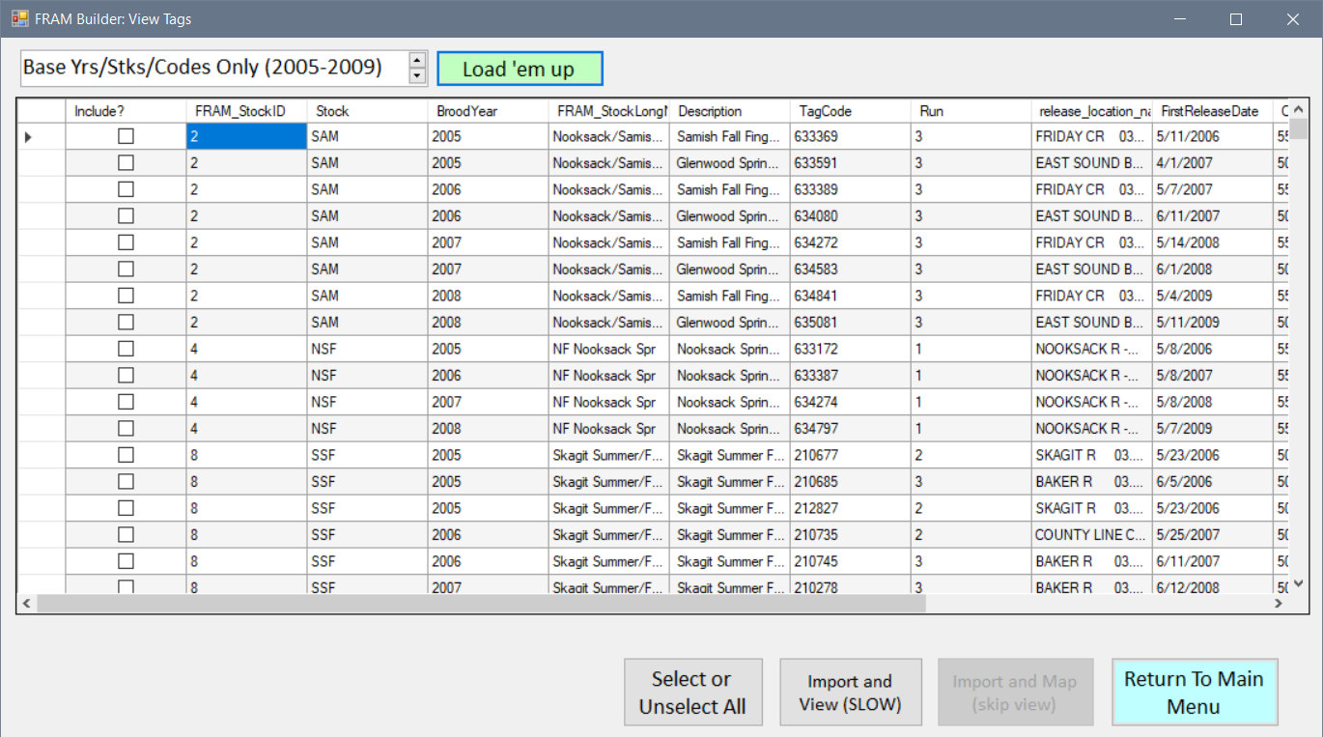
Task: Sort by BroodYear column header
Action: coord(488,111)
